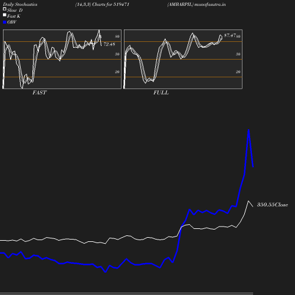Click the '(AMBARPIL) munafasutra.in' header text
The image size is (295, 295).
(x=196, y=5)
